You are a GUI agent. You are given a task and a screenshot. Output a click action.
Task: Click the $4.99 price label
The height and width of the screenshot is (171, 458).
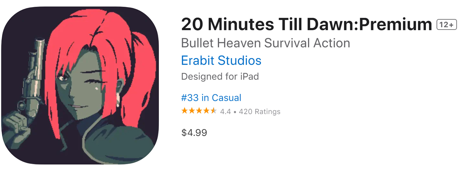[x=194, y=133]
